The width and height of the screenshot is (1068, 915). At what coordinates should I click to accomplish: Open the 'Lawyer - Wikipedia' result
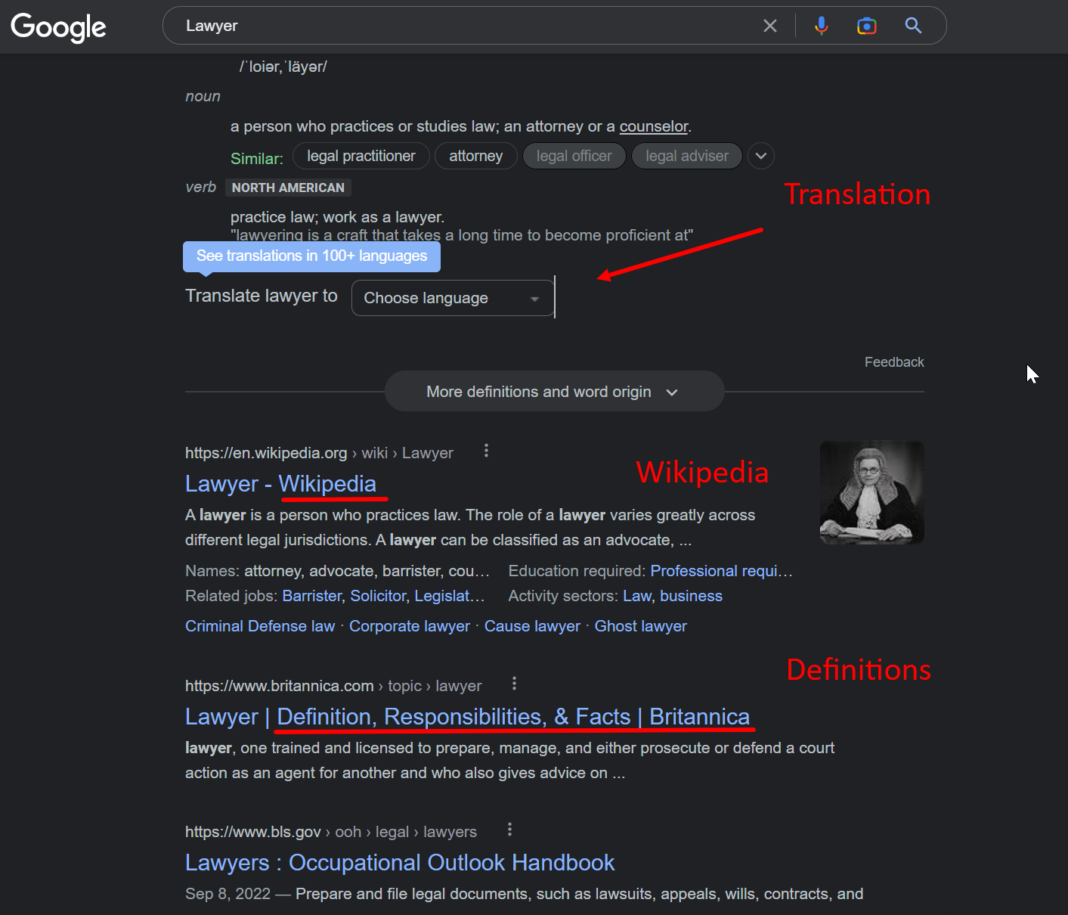click(x=280, y=484)
